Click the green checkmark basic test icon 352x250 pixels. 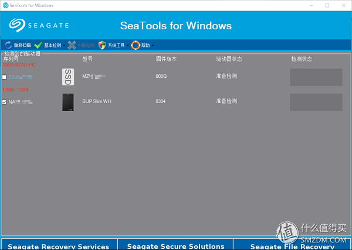(38, 45)
